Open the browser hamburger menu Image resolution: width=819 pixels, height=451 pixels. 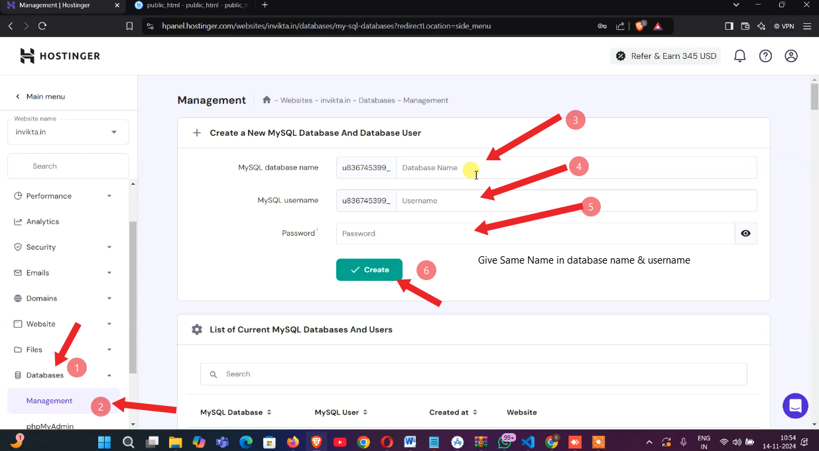pyautogui.click(x=807, y=26)
